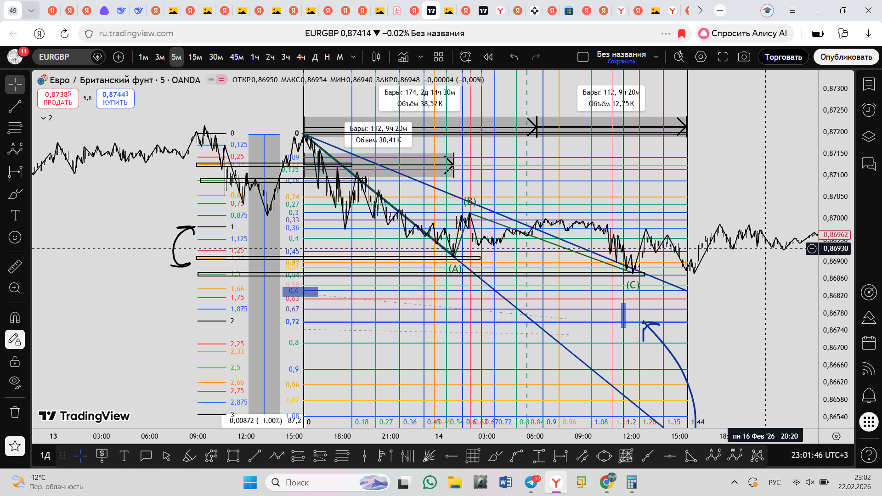
Task: Click the bar Replay rewind icon
Action: coord(488,57)
